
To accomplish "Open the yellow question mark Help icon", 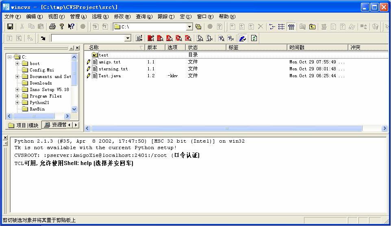I will [62, 27].
